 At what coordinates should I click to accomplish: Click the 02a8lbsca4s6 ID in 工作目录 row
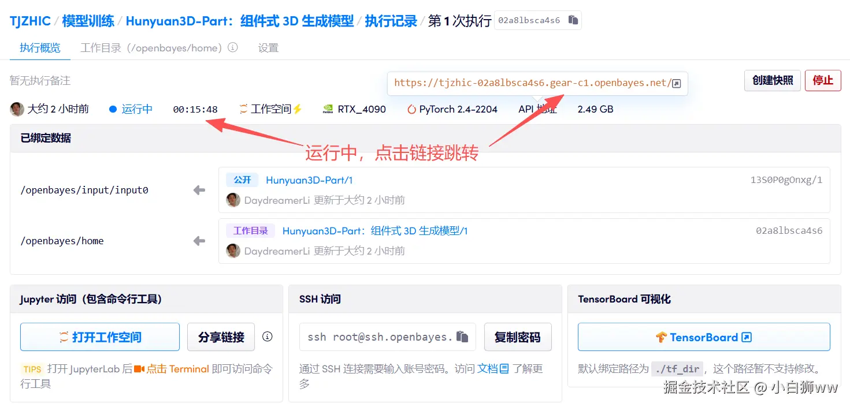[x=789, y=231]
